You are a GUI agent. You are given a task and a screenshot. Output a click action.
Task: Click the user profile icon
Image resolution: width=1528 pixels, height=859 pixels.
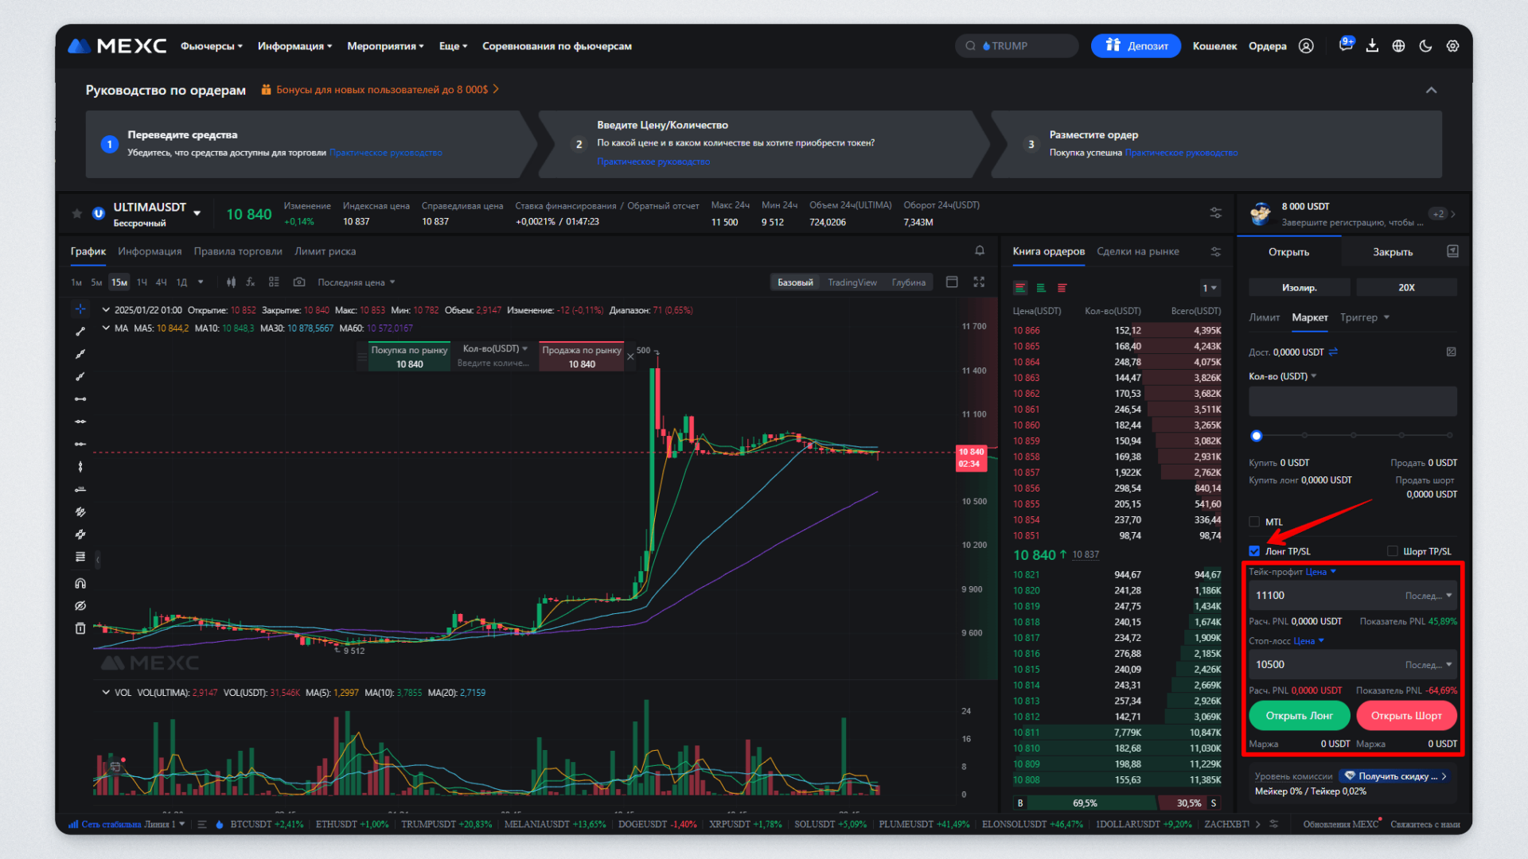[1306, 46]
